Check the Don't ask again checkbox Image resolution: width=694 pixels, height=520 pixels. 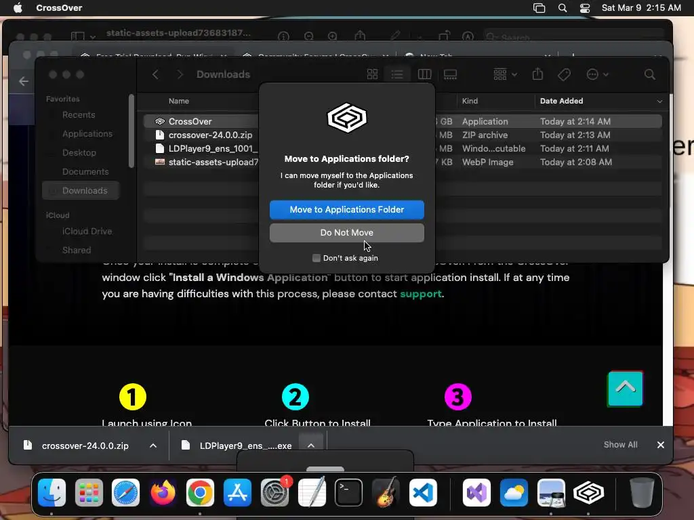coord(316,258)
